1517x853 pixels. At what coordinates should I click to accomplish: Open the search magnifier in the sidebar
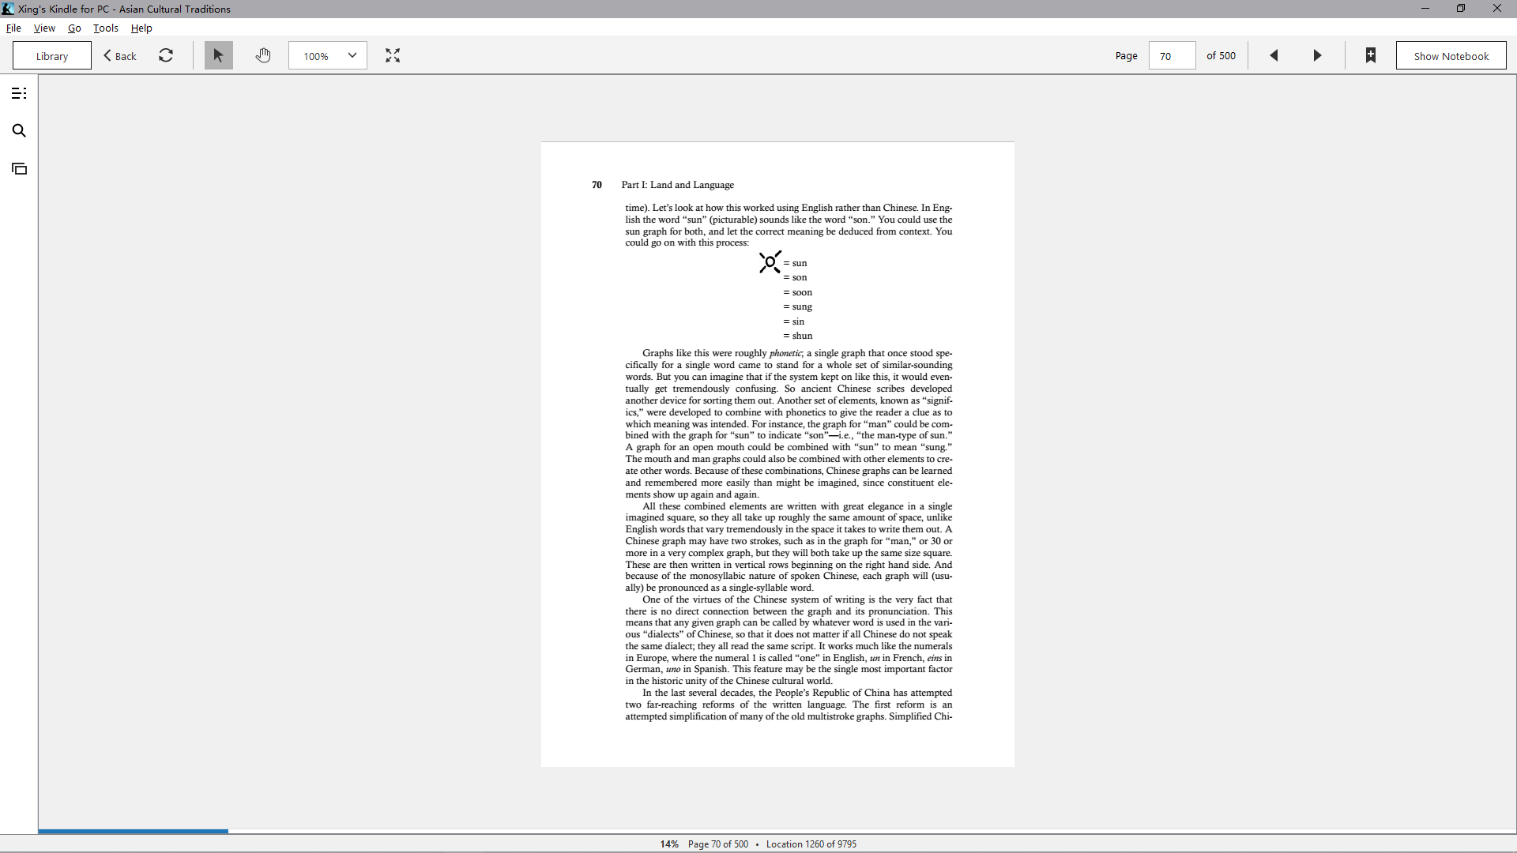(19, 130)
